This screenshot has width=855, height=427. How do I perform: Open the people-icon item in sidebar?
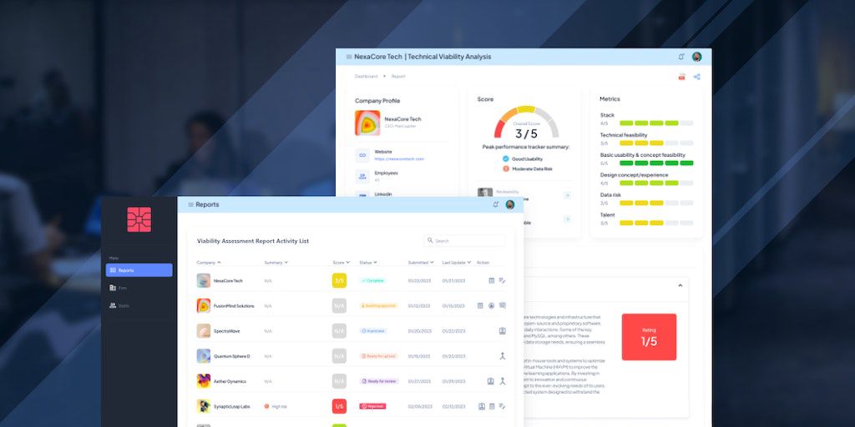pos(113,305)
